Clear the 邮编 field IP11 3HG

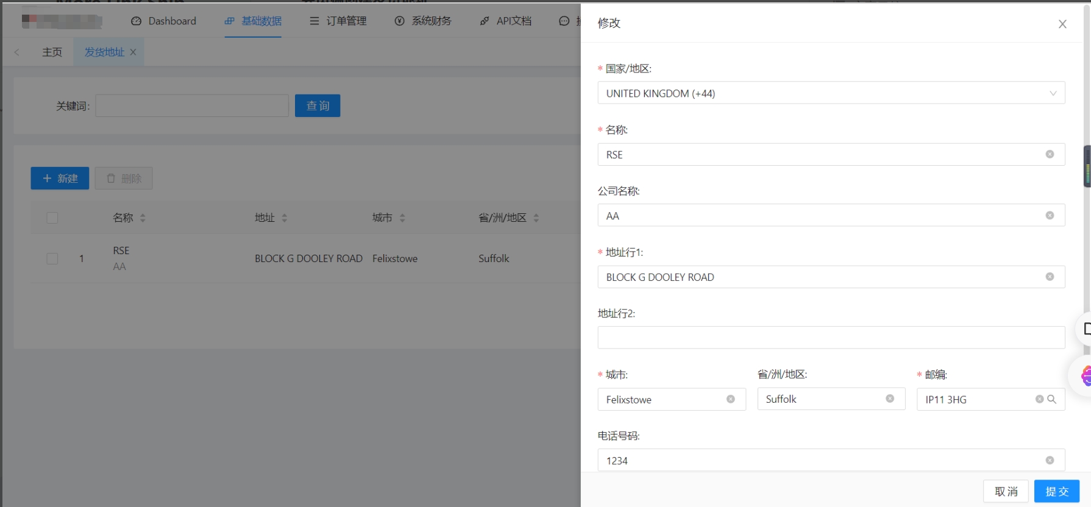coord(1039,399)
